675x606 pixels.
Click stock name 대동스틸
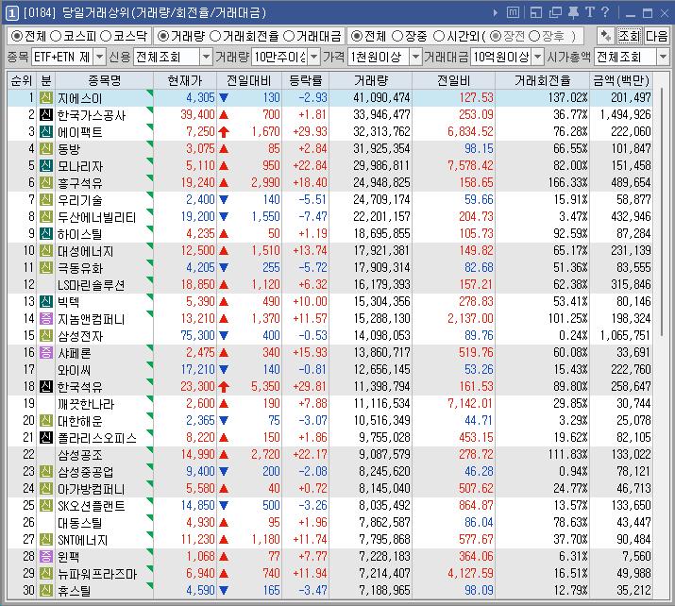(x=80, y=523)
